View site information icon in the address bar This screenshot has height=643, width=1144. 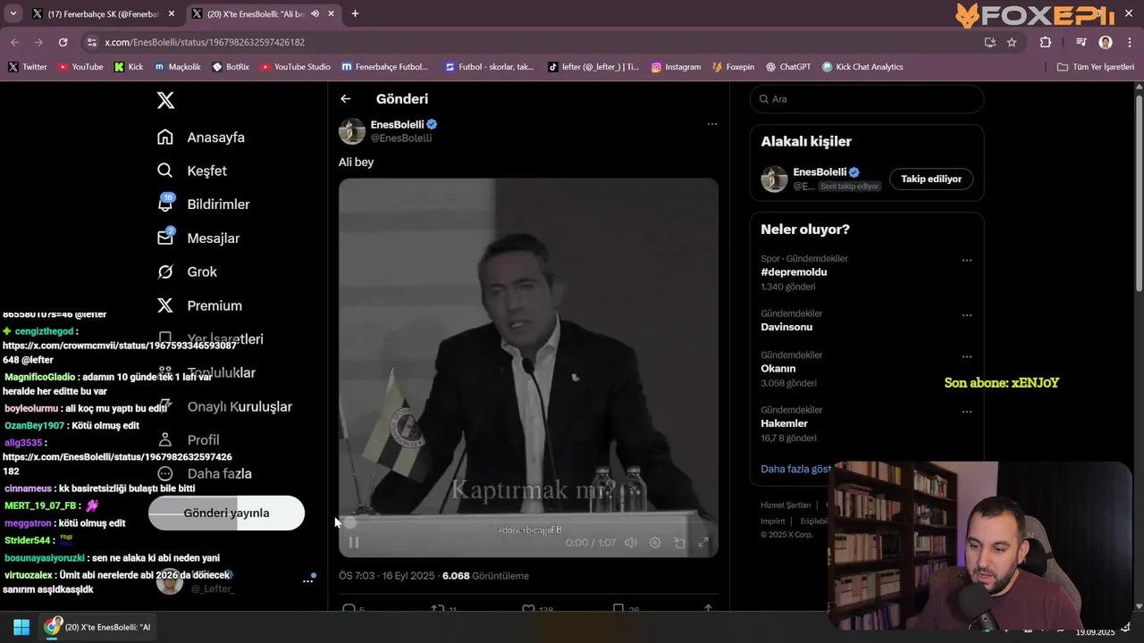(x=91, y=42)
